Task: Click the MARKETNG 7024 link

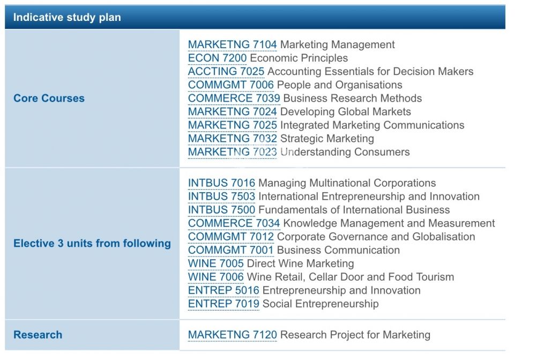Action: 232,112
